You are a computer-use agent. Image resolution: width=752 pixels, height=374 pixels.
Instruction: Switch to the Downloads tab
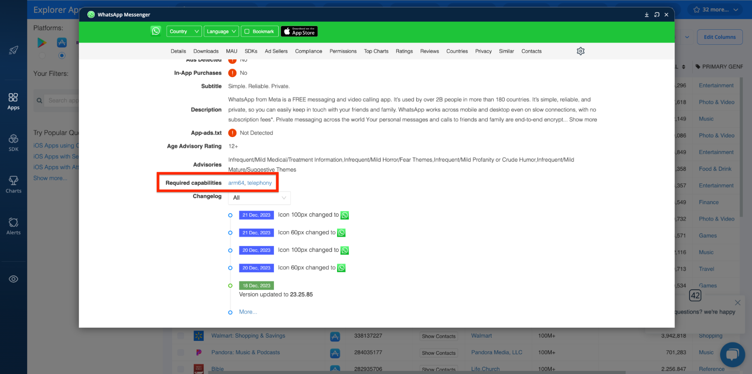pos(206,51)
